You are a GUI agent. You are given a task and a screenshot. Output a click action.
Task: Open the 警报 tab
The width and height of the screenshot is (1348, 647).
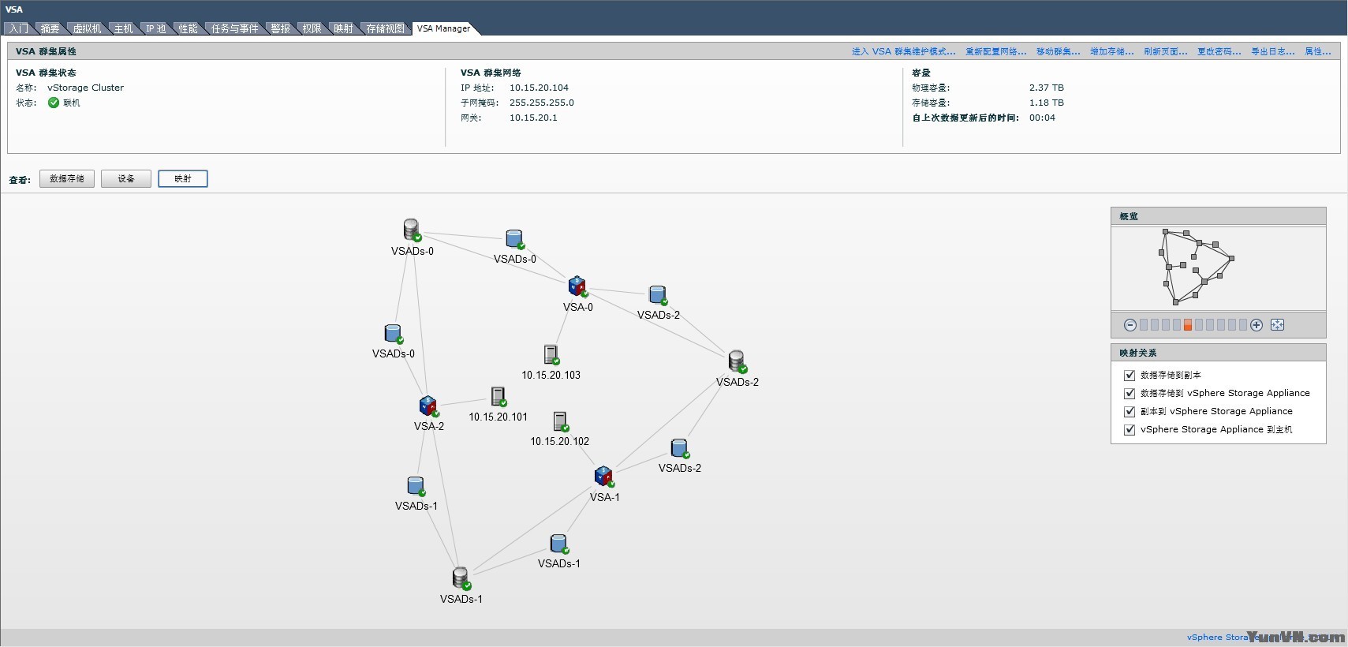(280, 28)
